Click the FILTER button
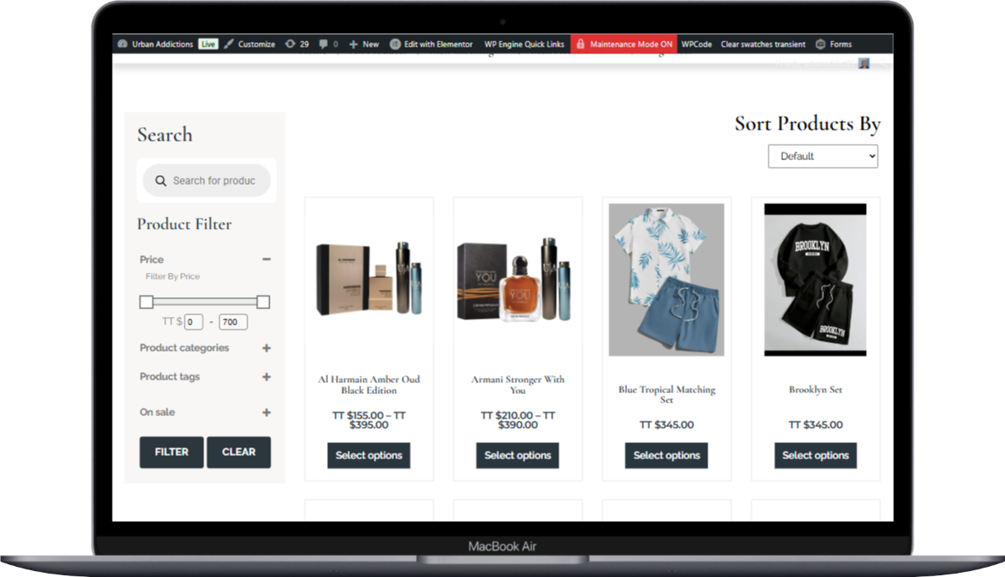 172,452
